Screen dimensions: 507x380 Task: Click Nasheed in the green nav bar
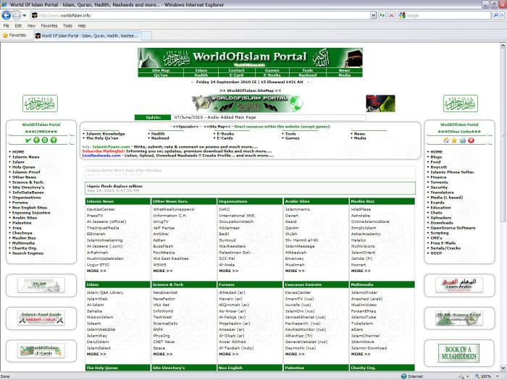click(307, 75)
